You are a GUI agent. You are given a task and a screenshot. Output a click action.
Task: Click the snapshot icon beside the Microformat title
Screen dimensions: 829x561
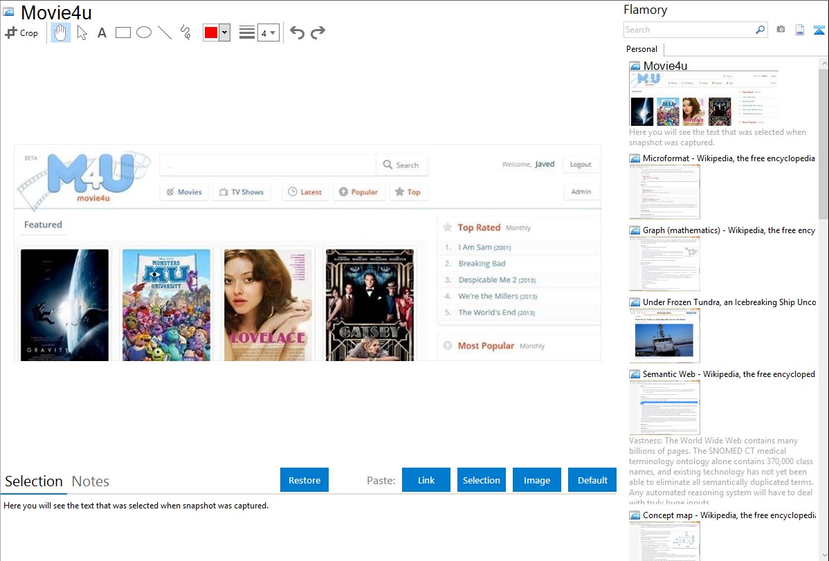pyautogui.click(x=635, y=158)
